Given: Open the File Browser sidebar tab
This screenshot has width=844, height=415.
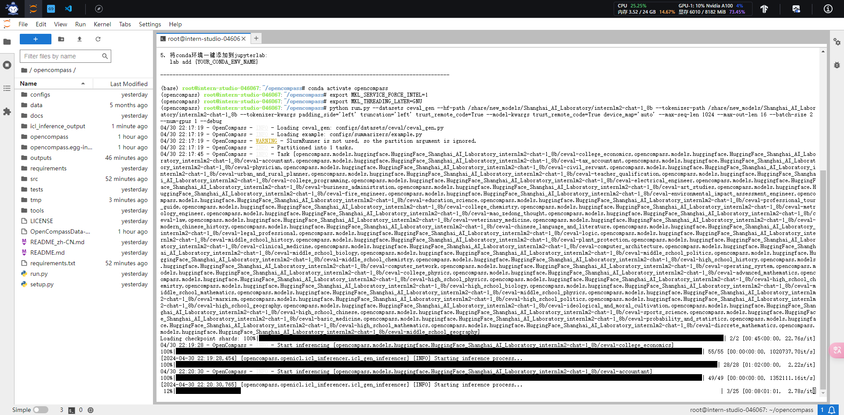Looking at the screenshot, I should click(x=7, y=42).
